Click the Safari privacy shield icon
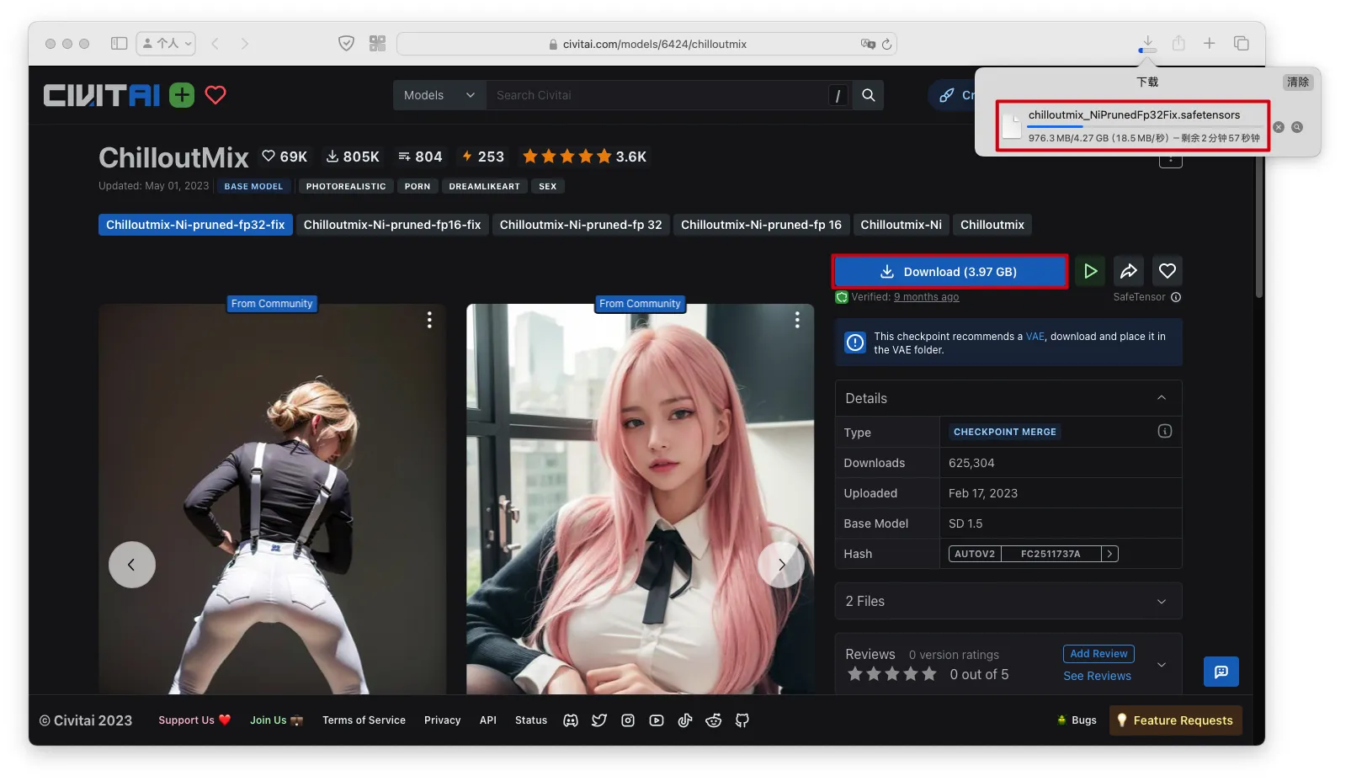The width and height of the screenshot is (1351, 781). [346, 43]
